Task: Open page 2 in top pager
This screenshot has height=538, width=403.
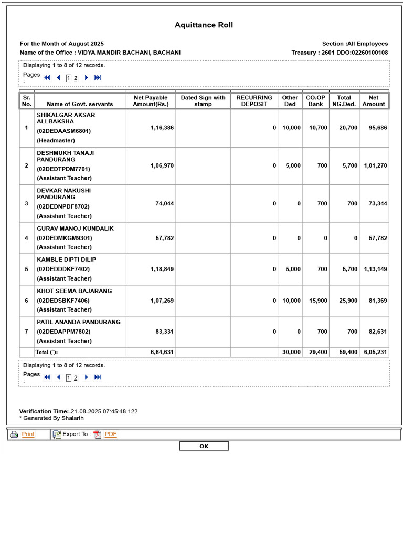Action: (x=76, y=78)
